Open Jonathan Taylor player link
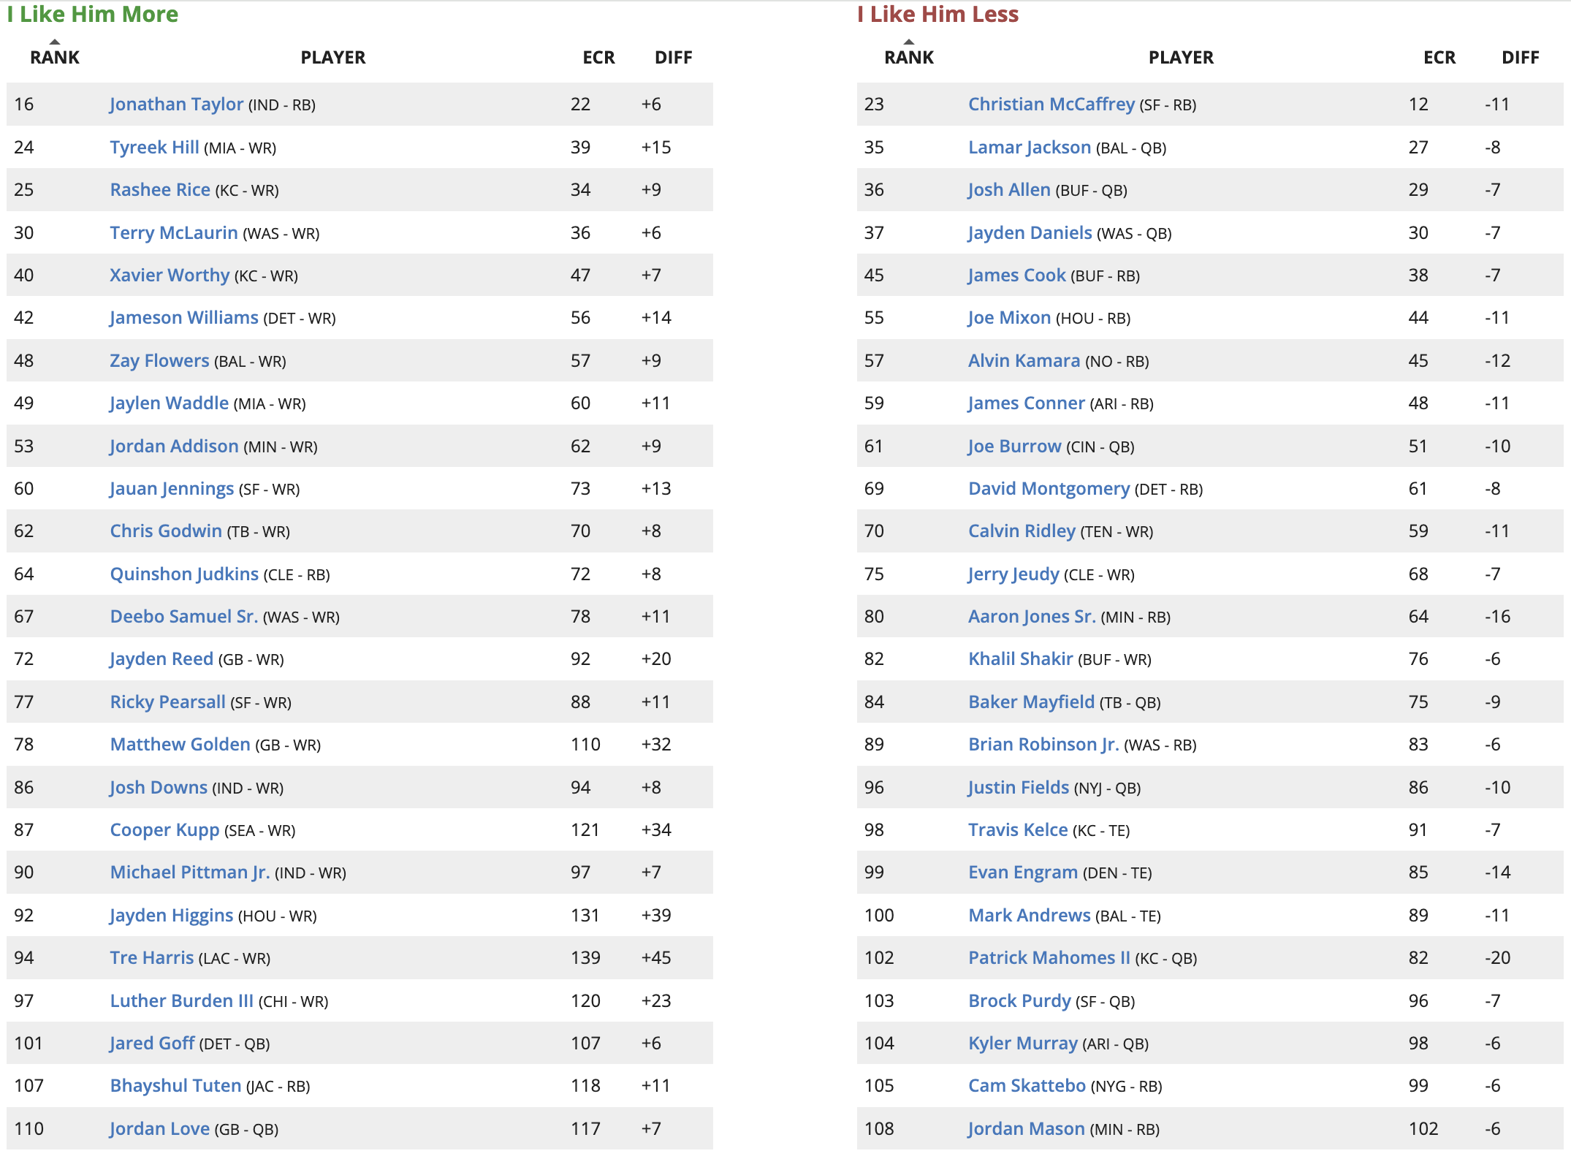The height and width of the screenshot is (1159, 1571). 176,104
